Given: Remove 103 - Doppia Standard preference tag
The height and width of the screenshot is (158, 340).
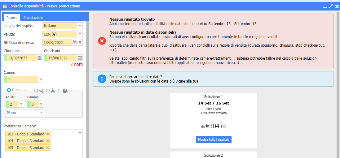Looking at the screenshot, I should pos(48,134).
